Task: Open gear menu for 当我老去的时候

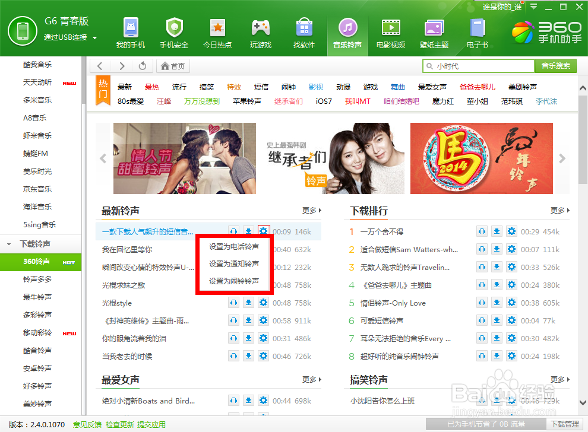Action: (x=263, y=356)
